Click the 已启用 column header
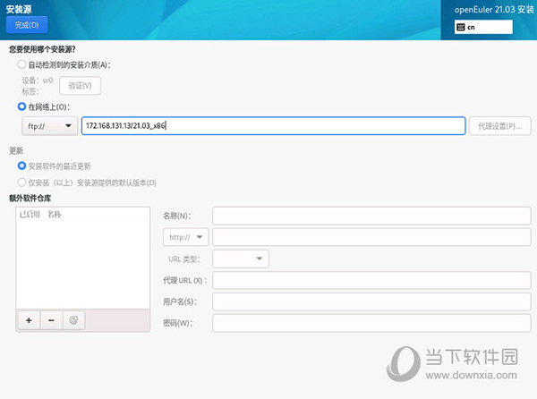The image size is (537, 399). click(x=30, y=215)
